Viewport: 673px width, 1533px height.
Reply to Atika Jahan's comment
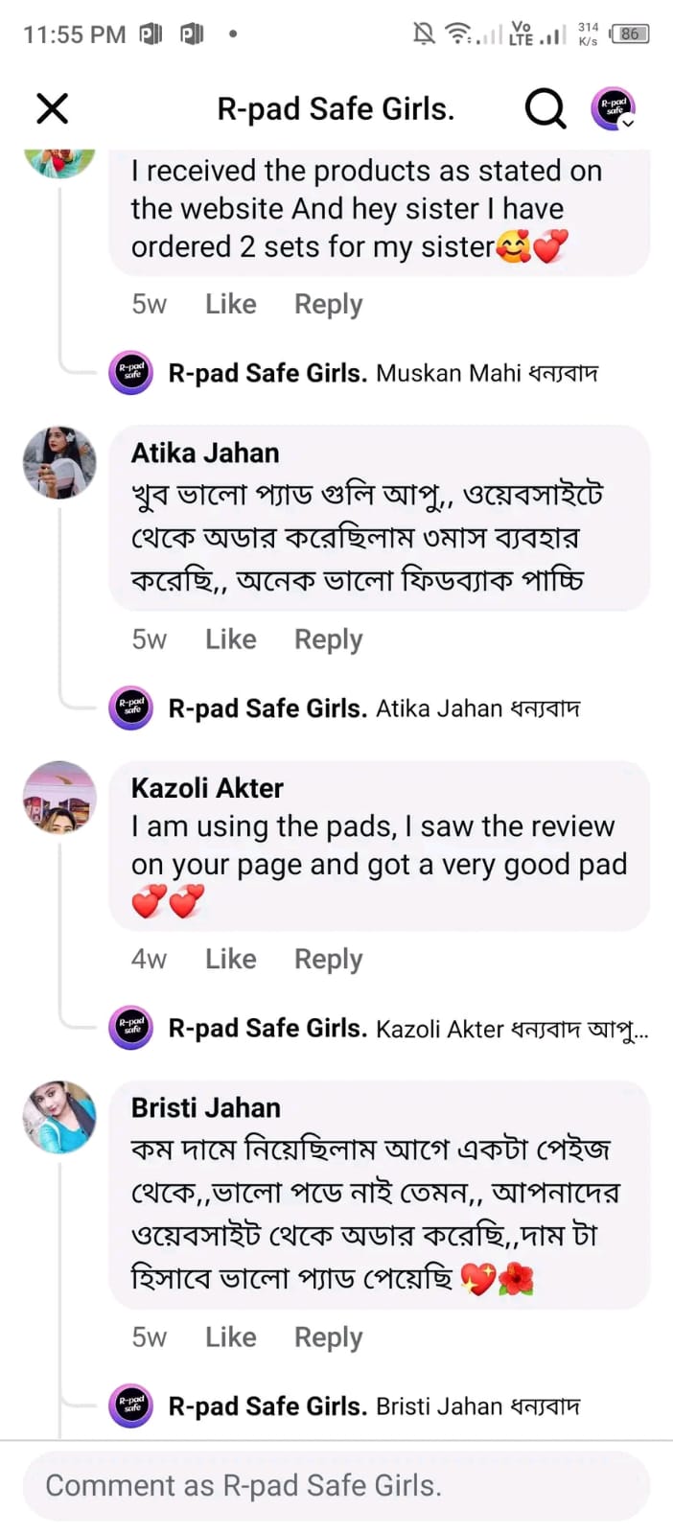(328, 639)
